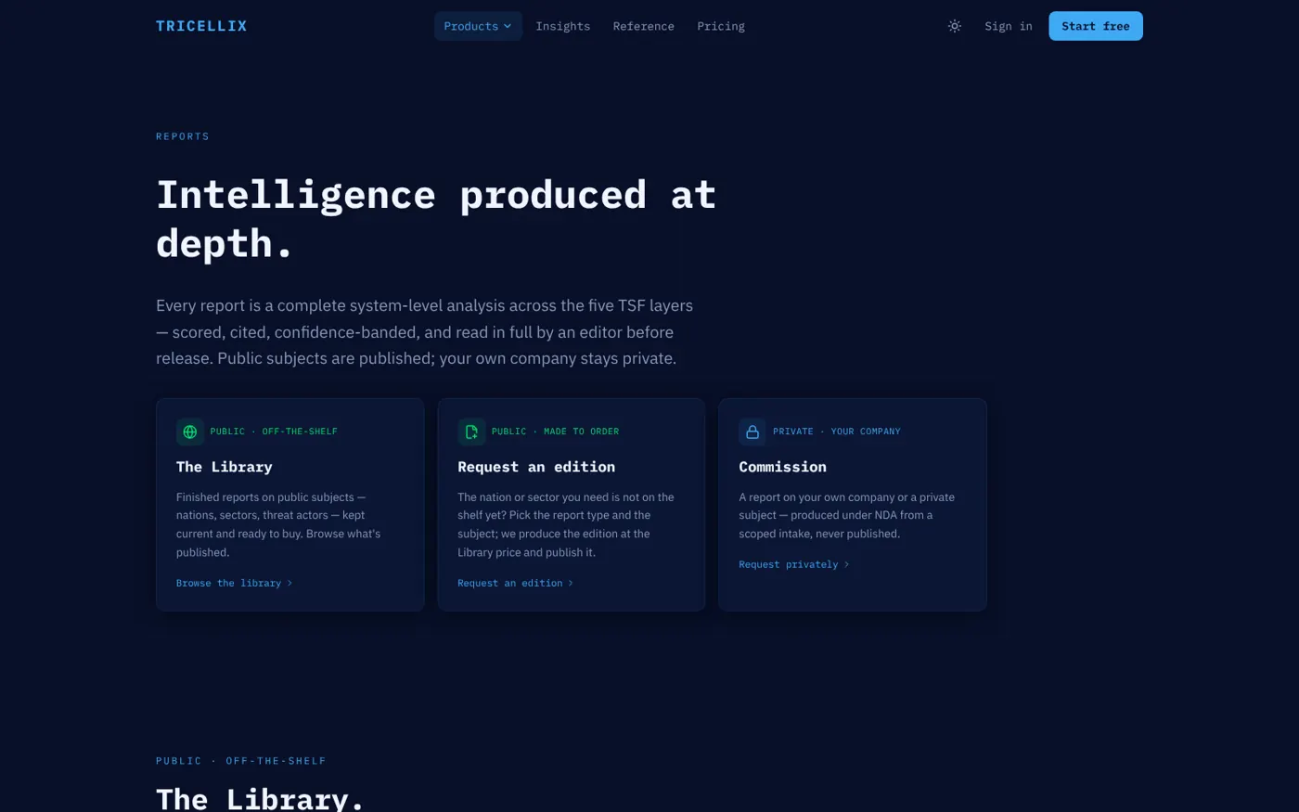This screenshot has height=812, width=1299.
Task: Click the TRICELLIX logo
Action: coord(201,26)
